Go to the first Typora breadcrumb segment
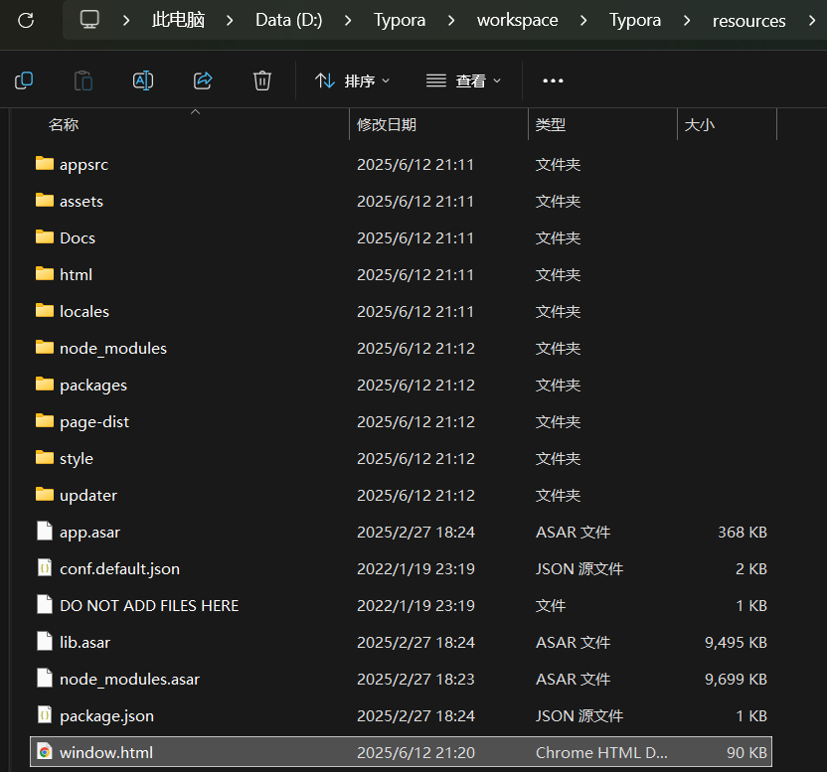Screen dimensions: 827x772 [400, 20]
